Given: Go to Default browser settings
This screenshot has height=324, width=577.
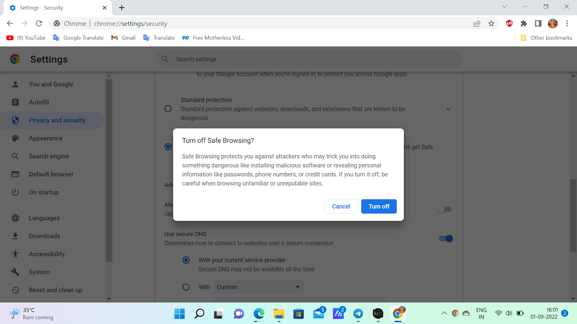Looking at the screenshot, I should pyautogui.click(x=52, y=174).
